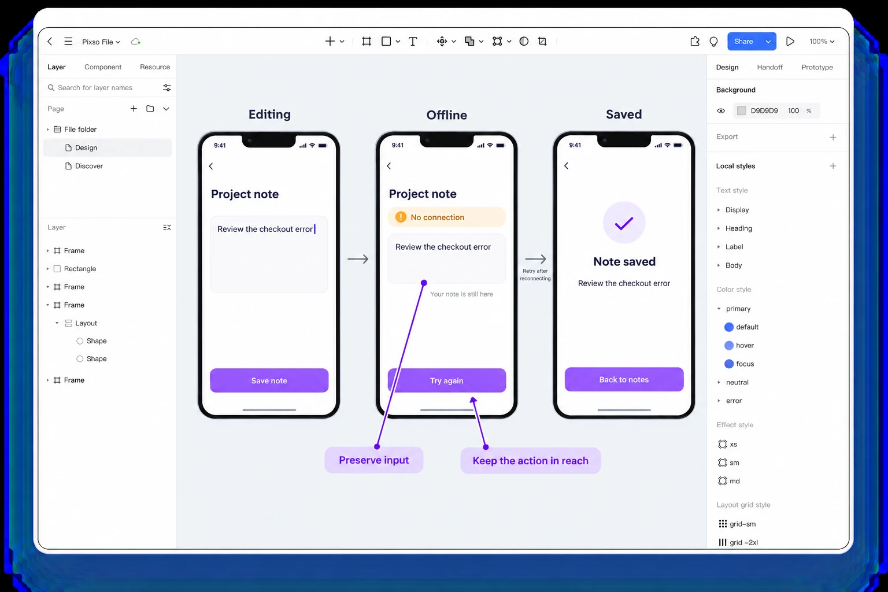Click the D9D9D9 background color swatch
This screenshot has height=592, width=888.
point(741,111)
